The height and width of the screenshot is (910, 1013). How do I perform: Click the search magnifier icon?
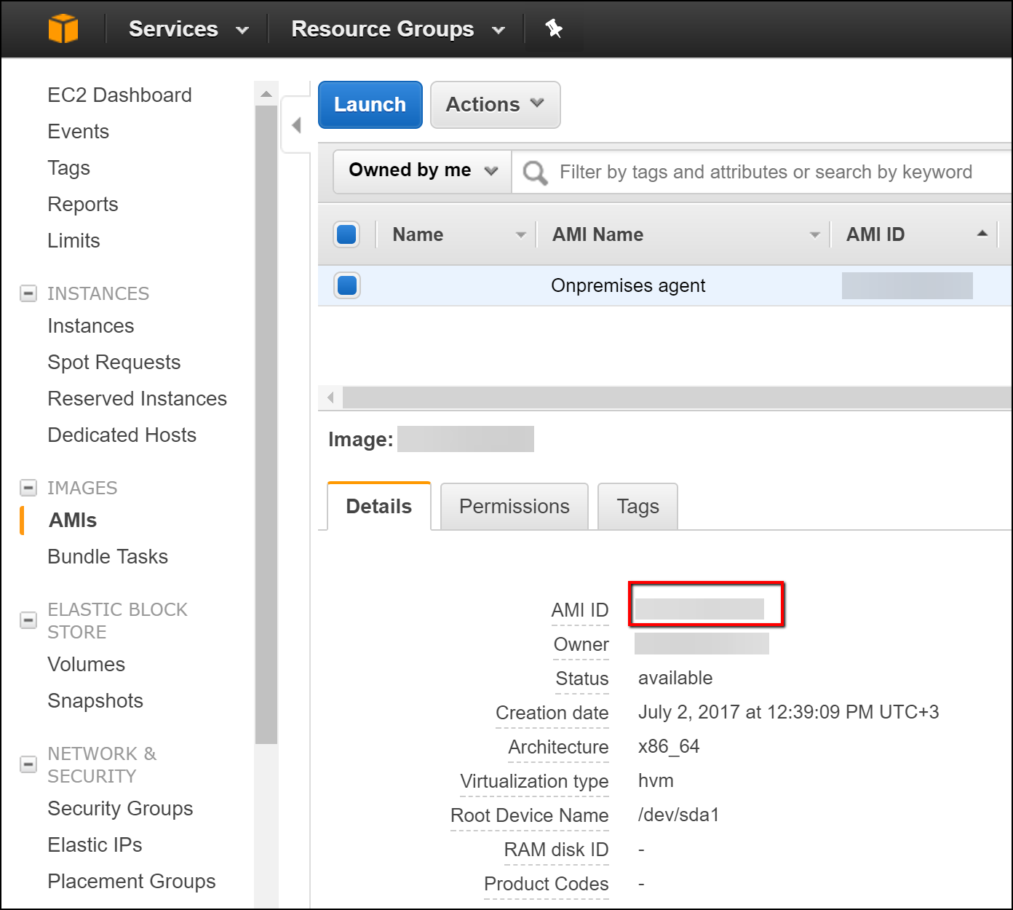(535, 173)
